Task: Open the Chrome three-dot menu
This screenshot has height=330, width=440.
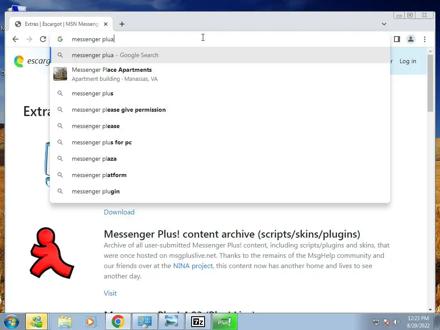Action: pyautogui.click(x=425, y=39)
